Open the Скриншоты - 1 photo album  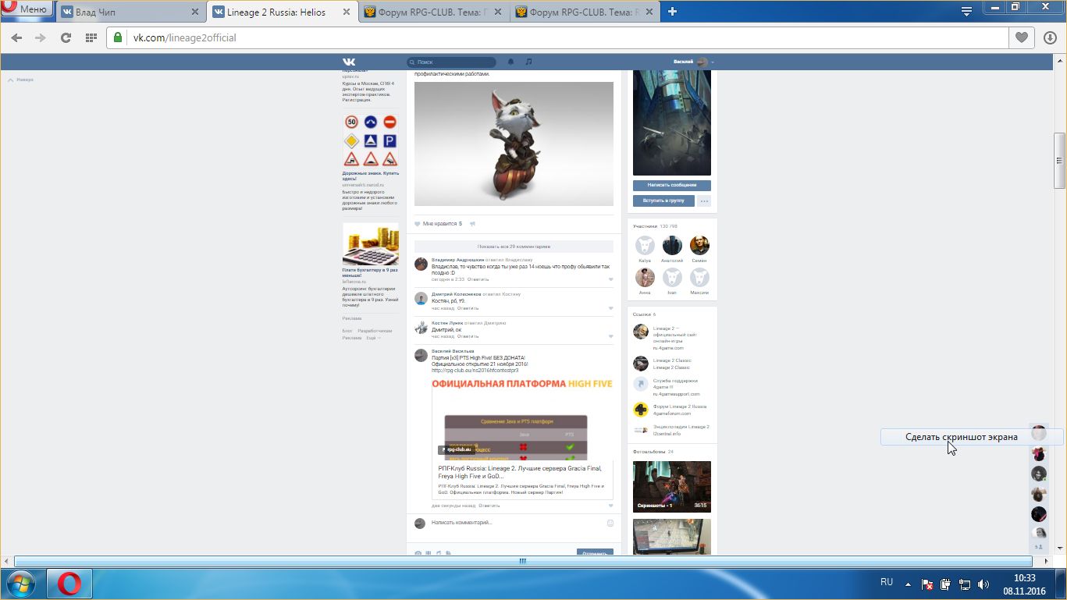[x=672, y=487]
